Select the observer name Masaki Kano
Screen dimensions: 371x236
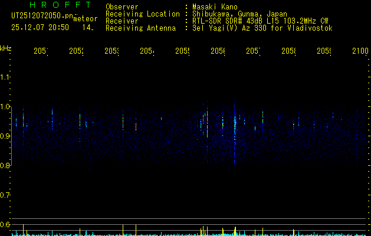coord(215,7)
